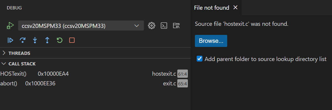This screenshot has height=110, width=332.
Task: Collapse the CALL STACK section
Action: [x=95, y=64]
